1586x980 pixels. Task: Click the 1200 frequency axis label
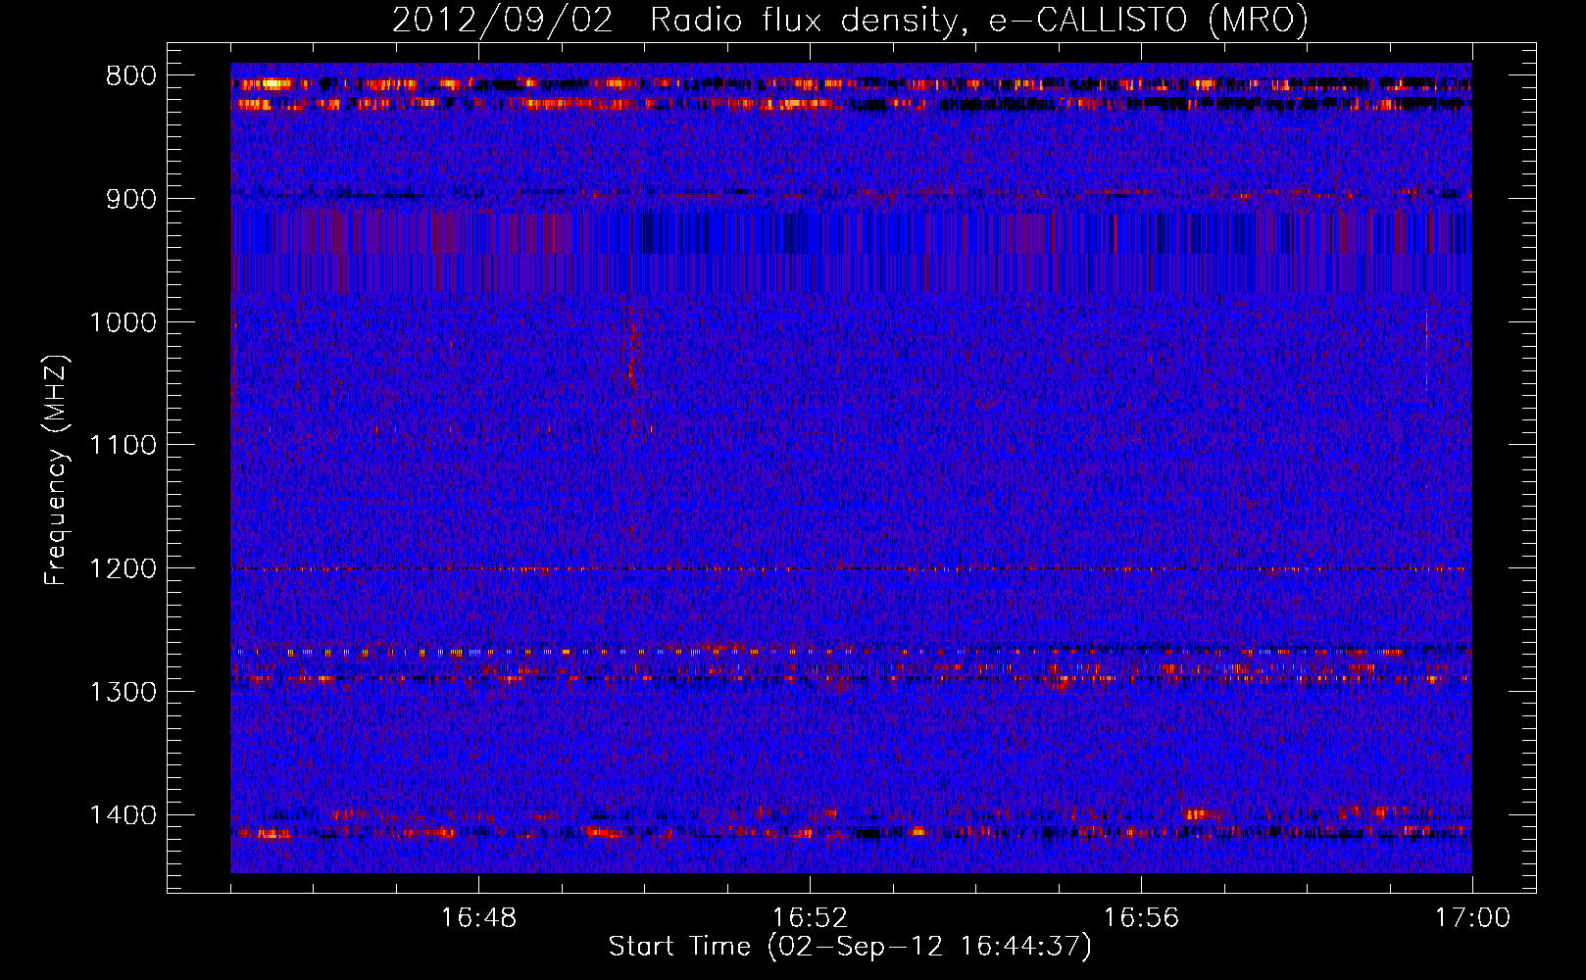click(x=123, y=569)
